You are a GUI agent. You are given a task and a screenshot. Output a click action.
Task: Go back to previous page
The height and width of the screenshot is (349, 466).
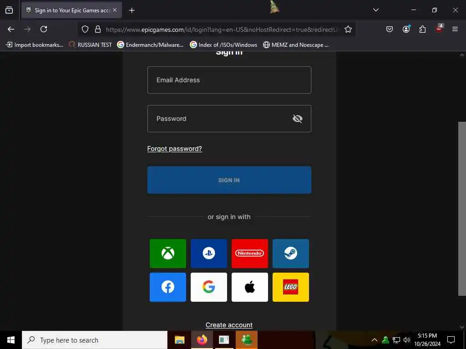(x=11, y=29)
